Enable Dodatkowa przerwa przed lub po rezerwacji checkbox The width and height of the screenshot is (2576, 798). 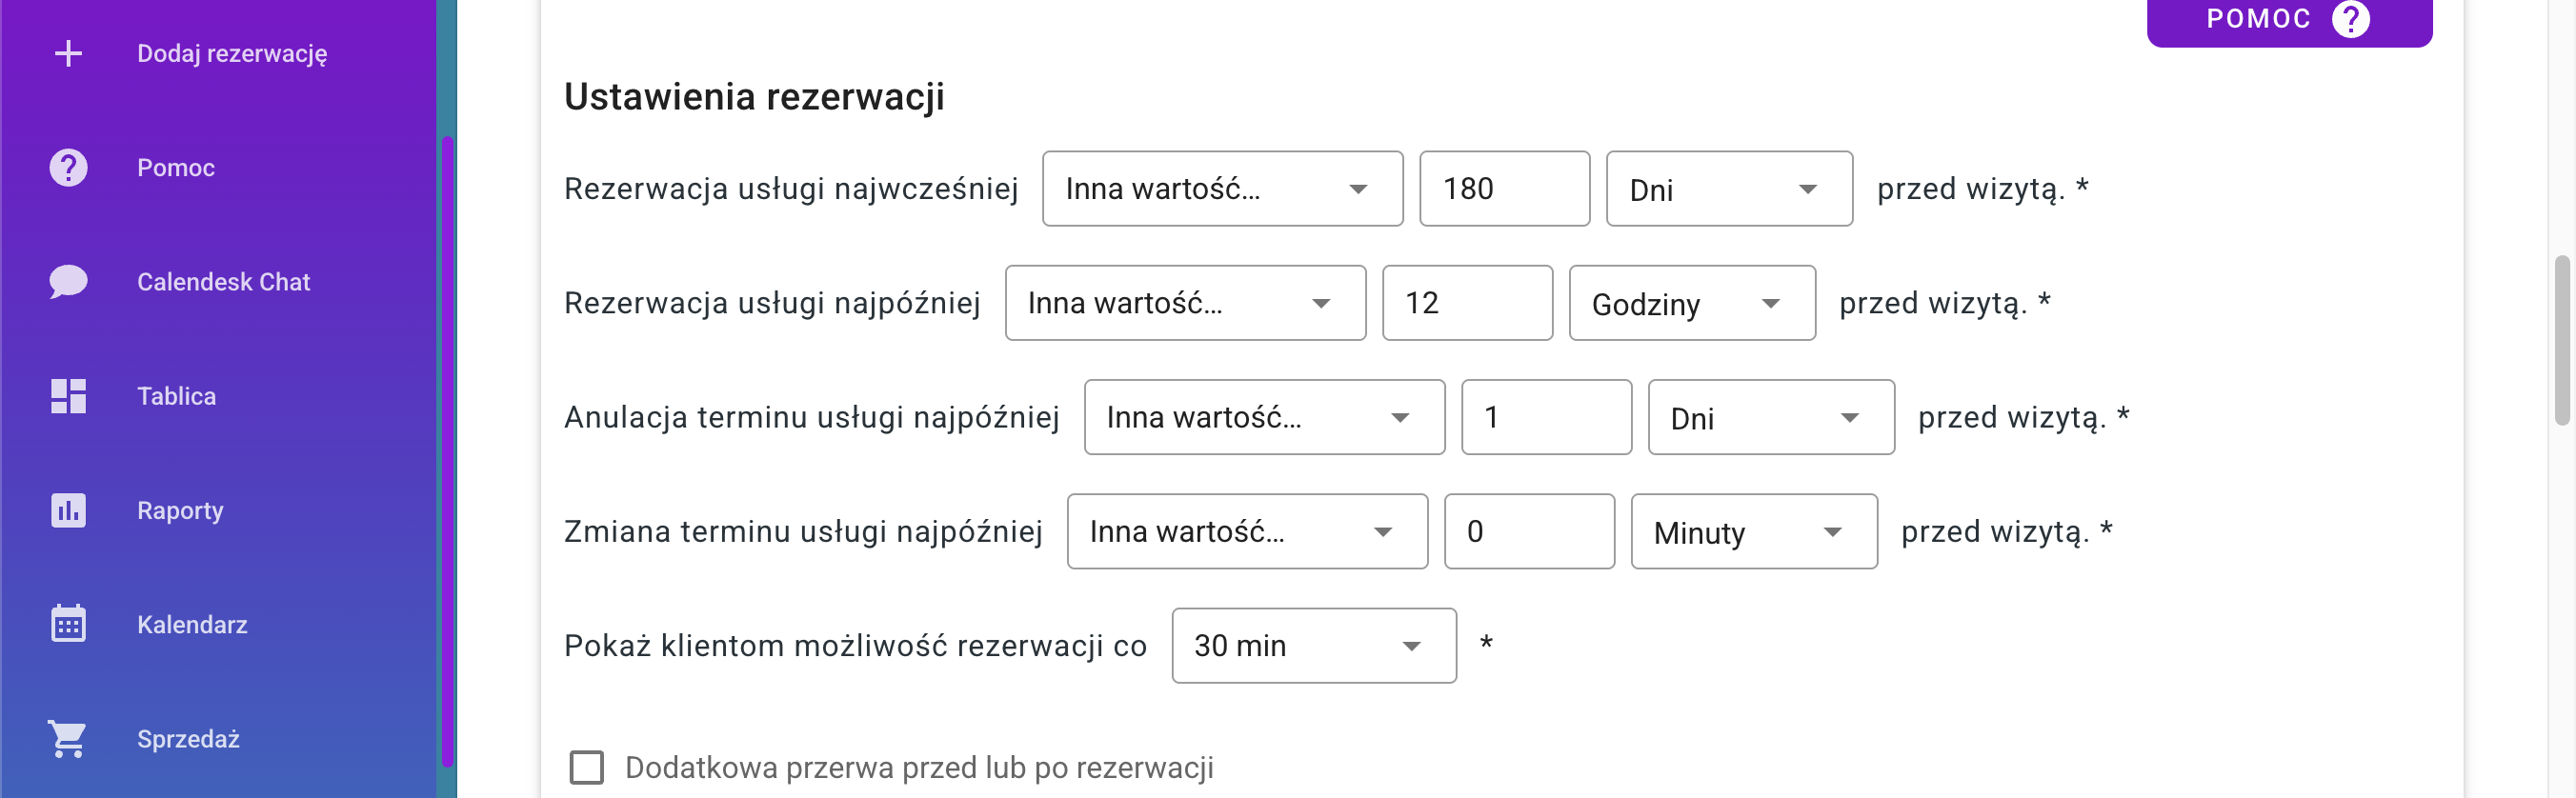pyautogui.click(x=587, y=767)
